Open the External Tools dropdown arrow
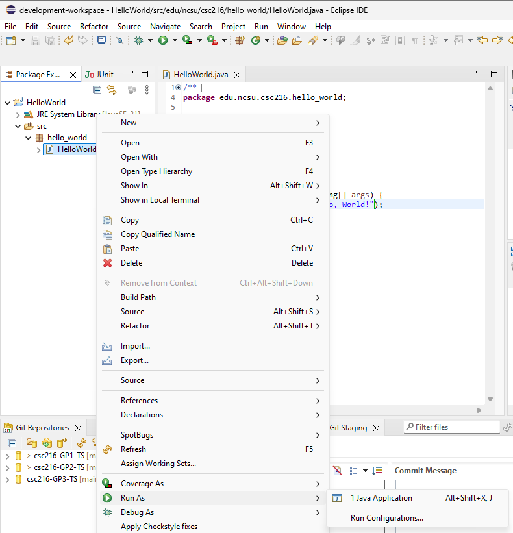Screen dimensions: 513x533 click(225, 40)
